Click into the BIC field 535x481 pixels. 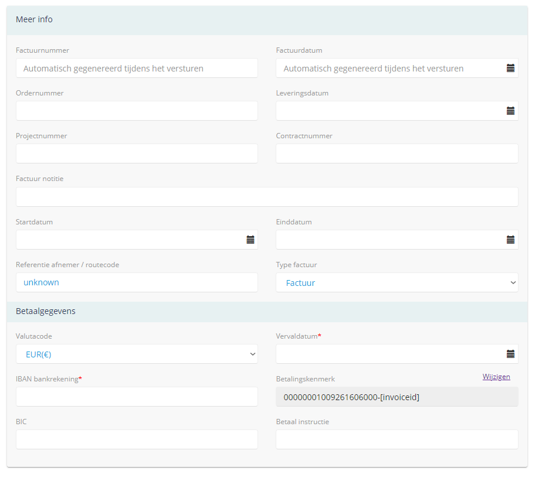[x=137, y=439]
